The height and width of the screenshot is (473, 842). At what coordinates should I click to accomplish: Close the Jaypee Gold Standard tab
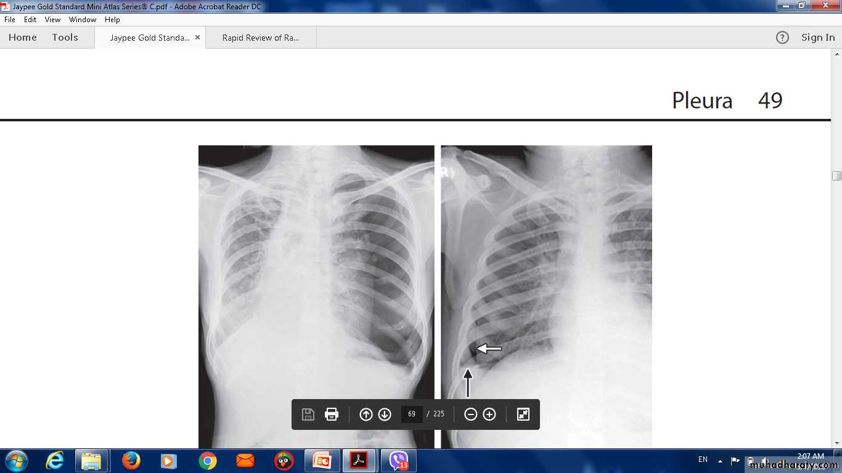click(x=197, y=38)
